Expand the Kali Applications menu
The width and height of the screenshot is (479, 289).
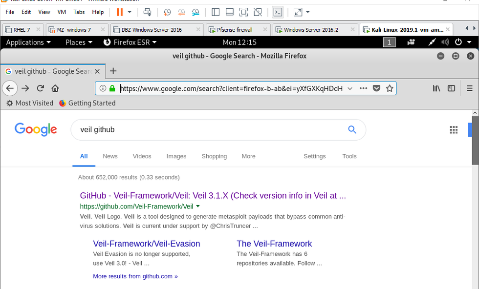pos(28,42)
